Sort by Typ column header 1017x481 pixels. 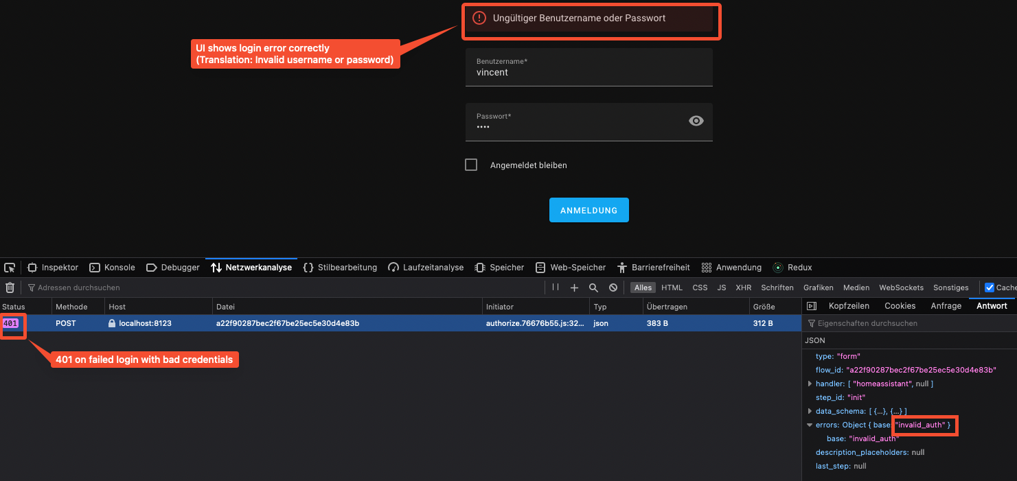(x=616, y=307)
